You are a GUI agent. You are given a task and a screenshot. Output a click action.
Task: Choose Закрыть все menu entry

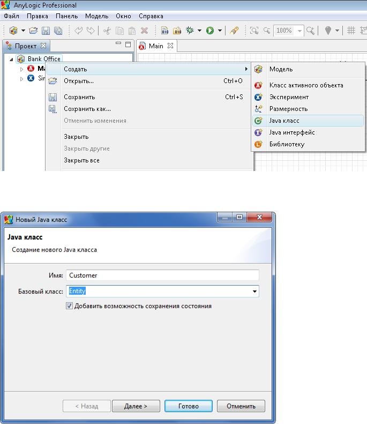[x=149, y=160]
